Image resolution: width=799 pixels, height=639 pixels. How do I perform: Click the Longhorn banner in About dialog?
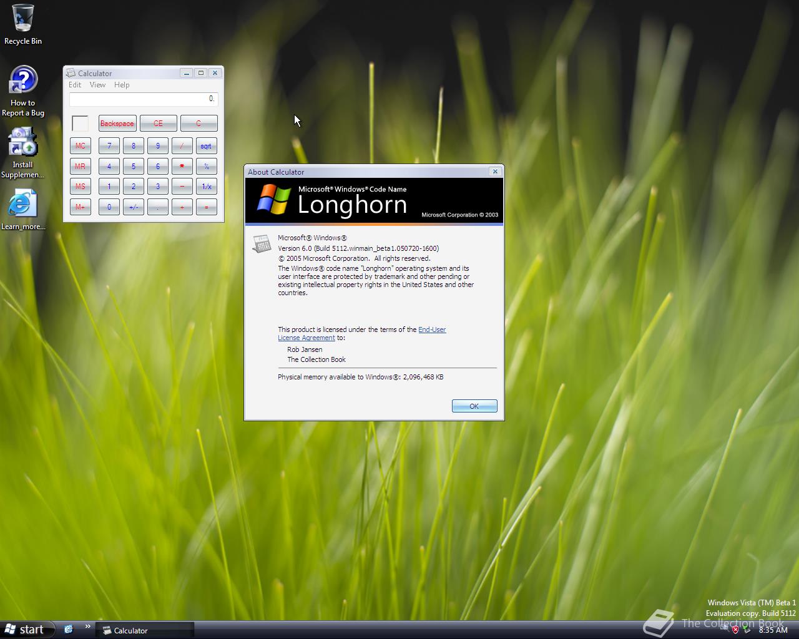pyautogui.click(x=374, y=201)
